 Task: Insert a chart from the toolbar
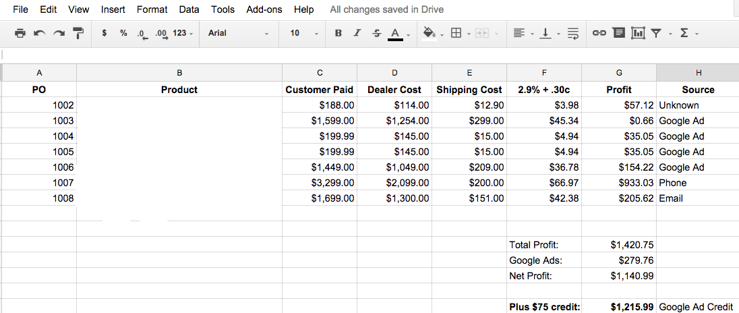(x=638, y=33)
